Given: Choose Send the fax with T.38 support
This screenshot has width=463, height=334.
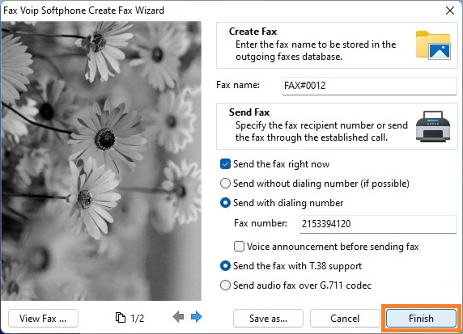Looking at the screenshot, I should point(225,266).
